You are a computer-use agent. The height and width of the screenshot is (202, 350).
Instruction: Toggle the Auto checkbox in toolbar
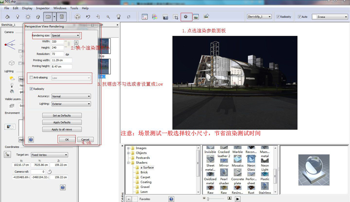click(x=300, y=17)
